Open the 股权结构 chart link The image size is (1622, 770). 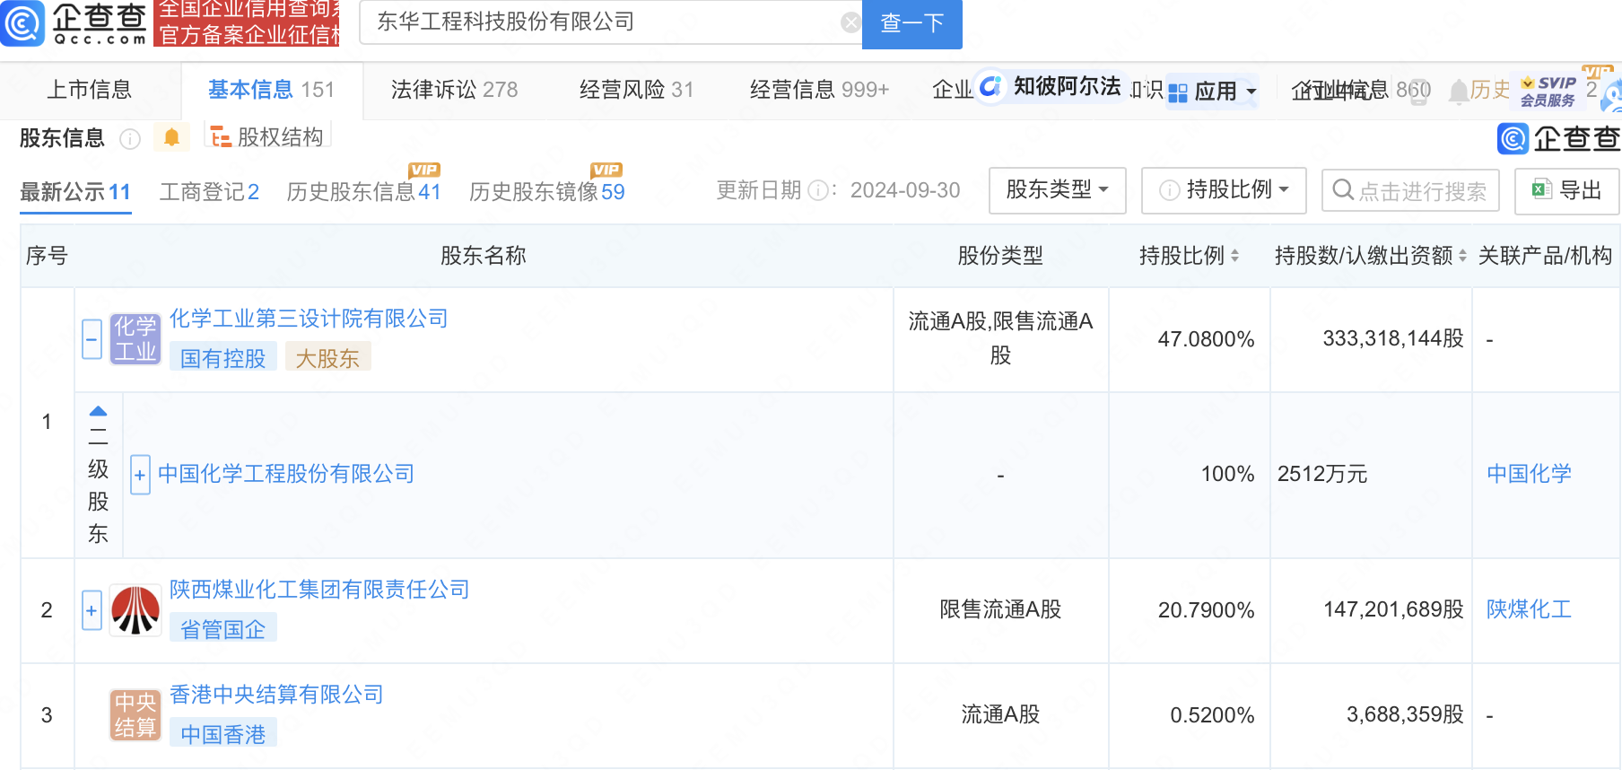267,136
